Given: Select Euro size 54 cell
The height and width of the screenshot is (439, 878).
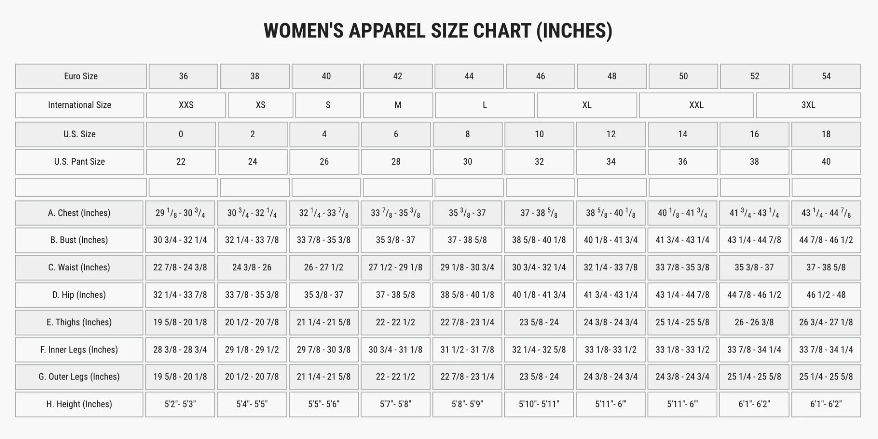Looking at the screenshot, I should [826, 76].
